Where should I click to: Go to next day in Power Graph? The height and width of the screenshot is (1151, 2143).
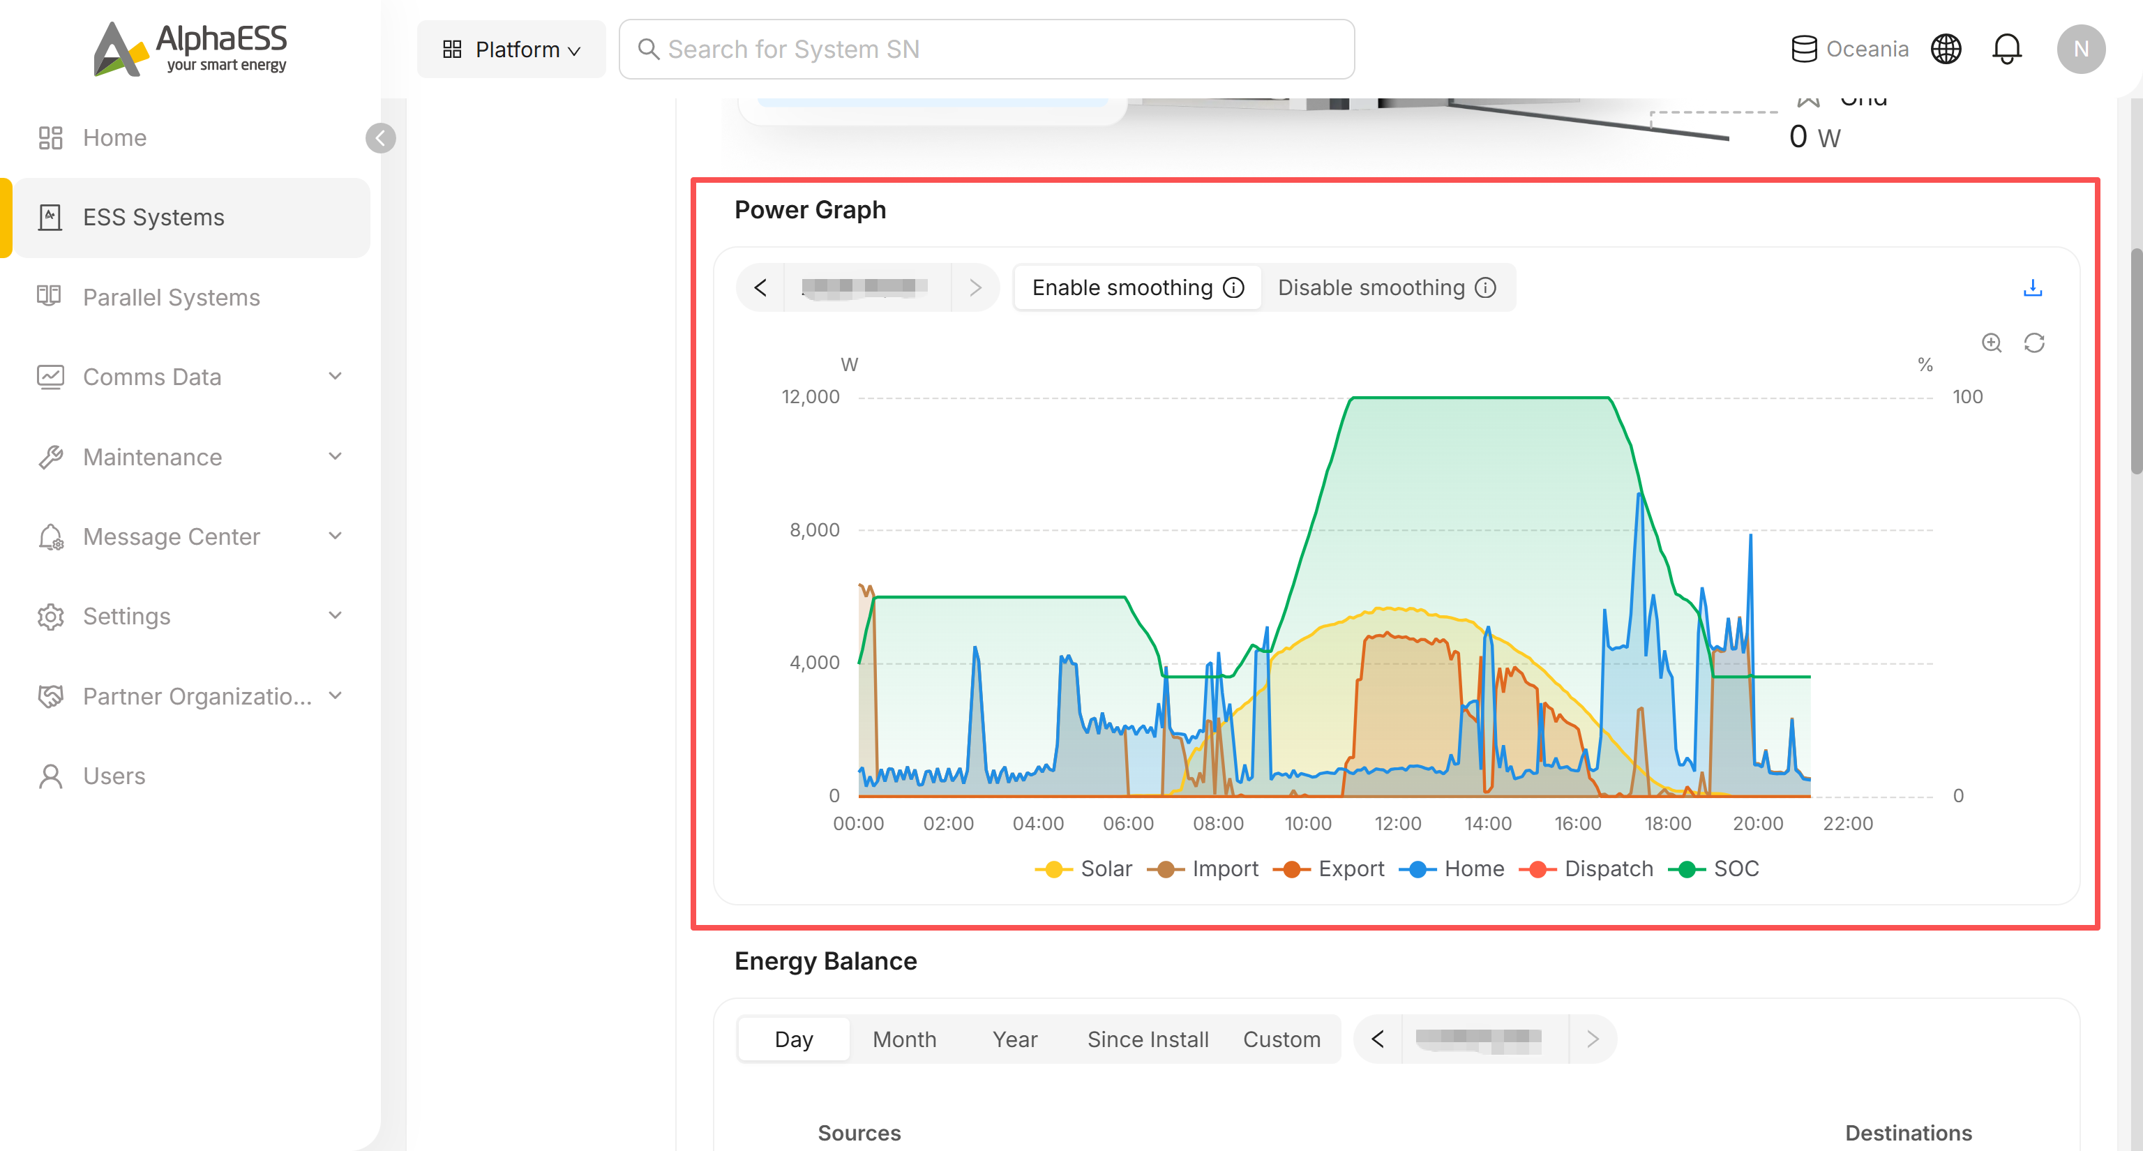[975, 287]
